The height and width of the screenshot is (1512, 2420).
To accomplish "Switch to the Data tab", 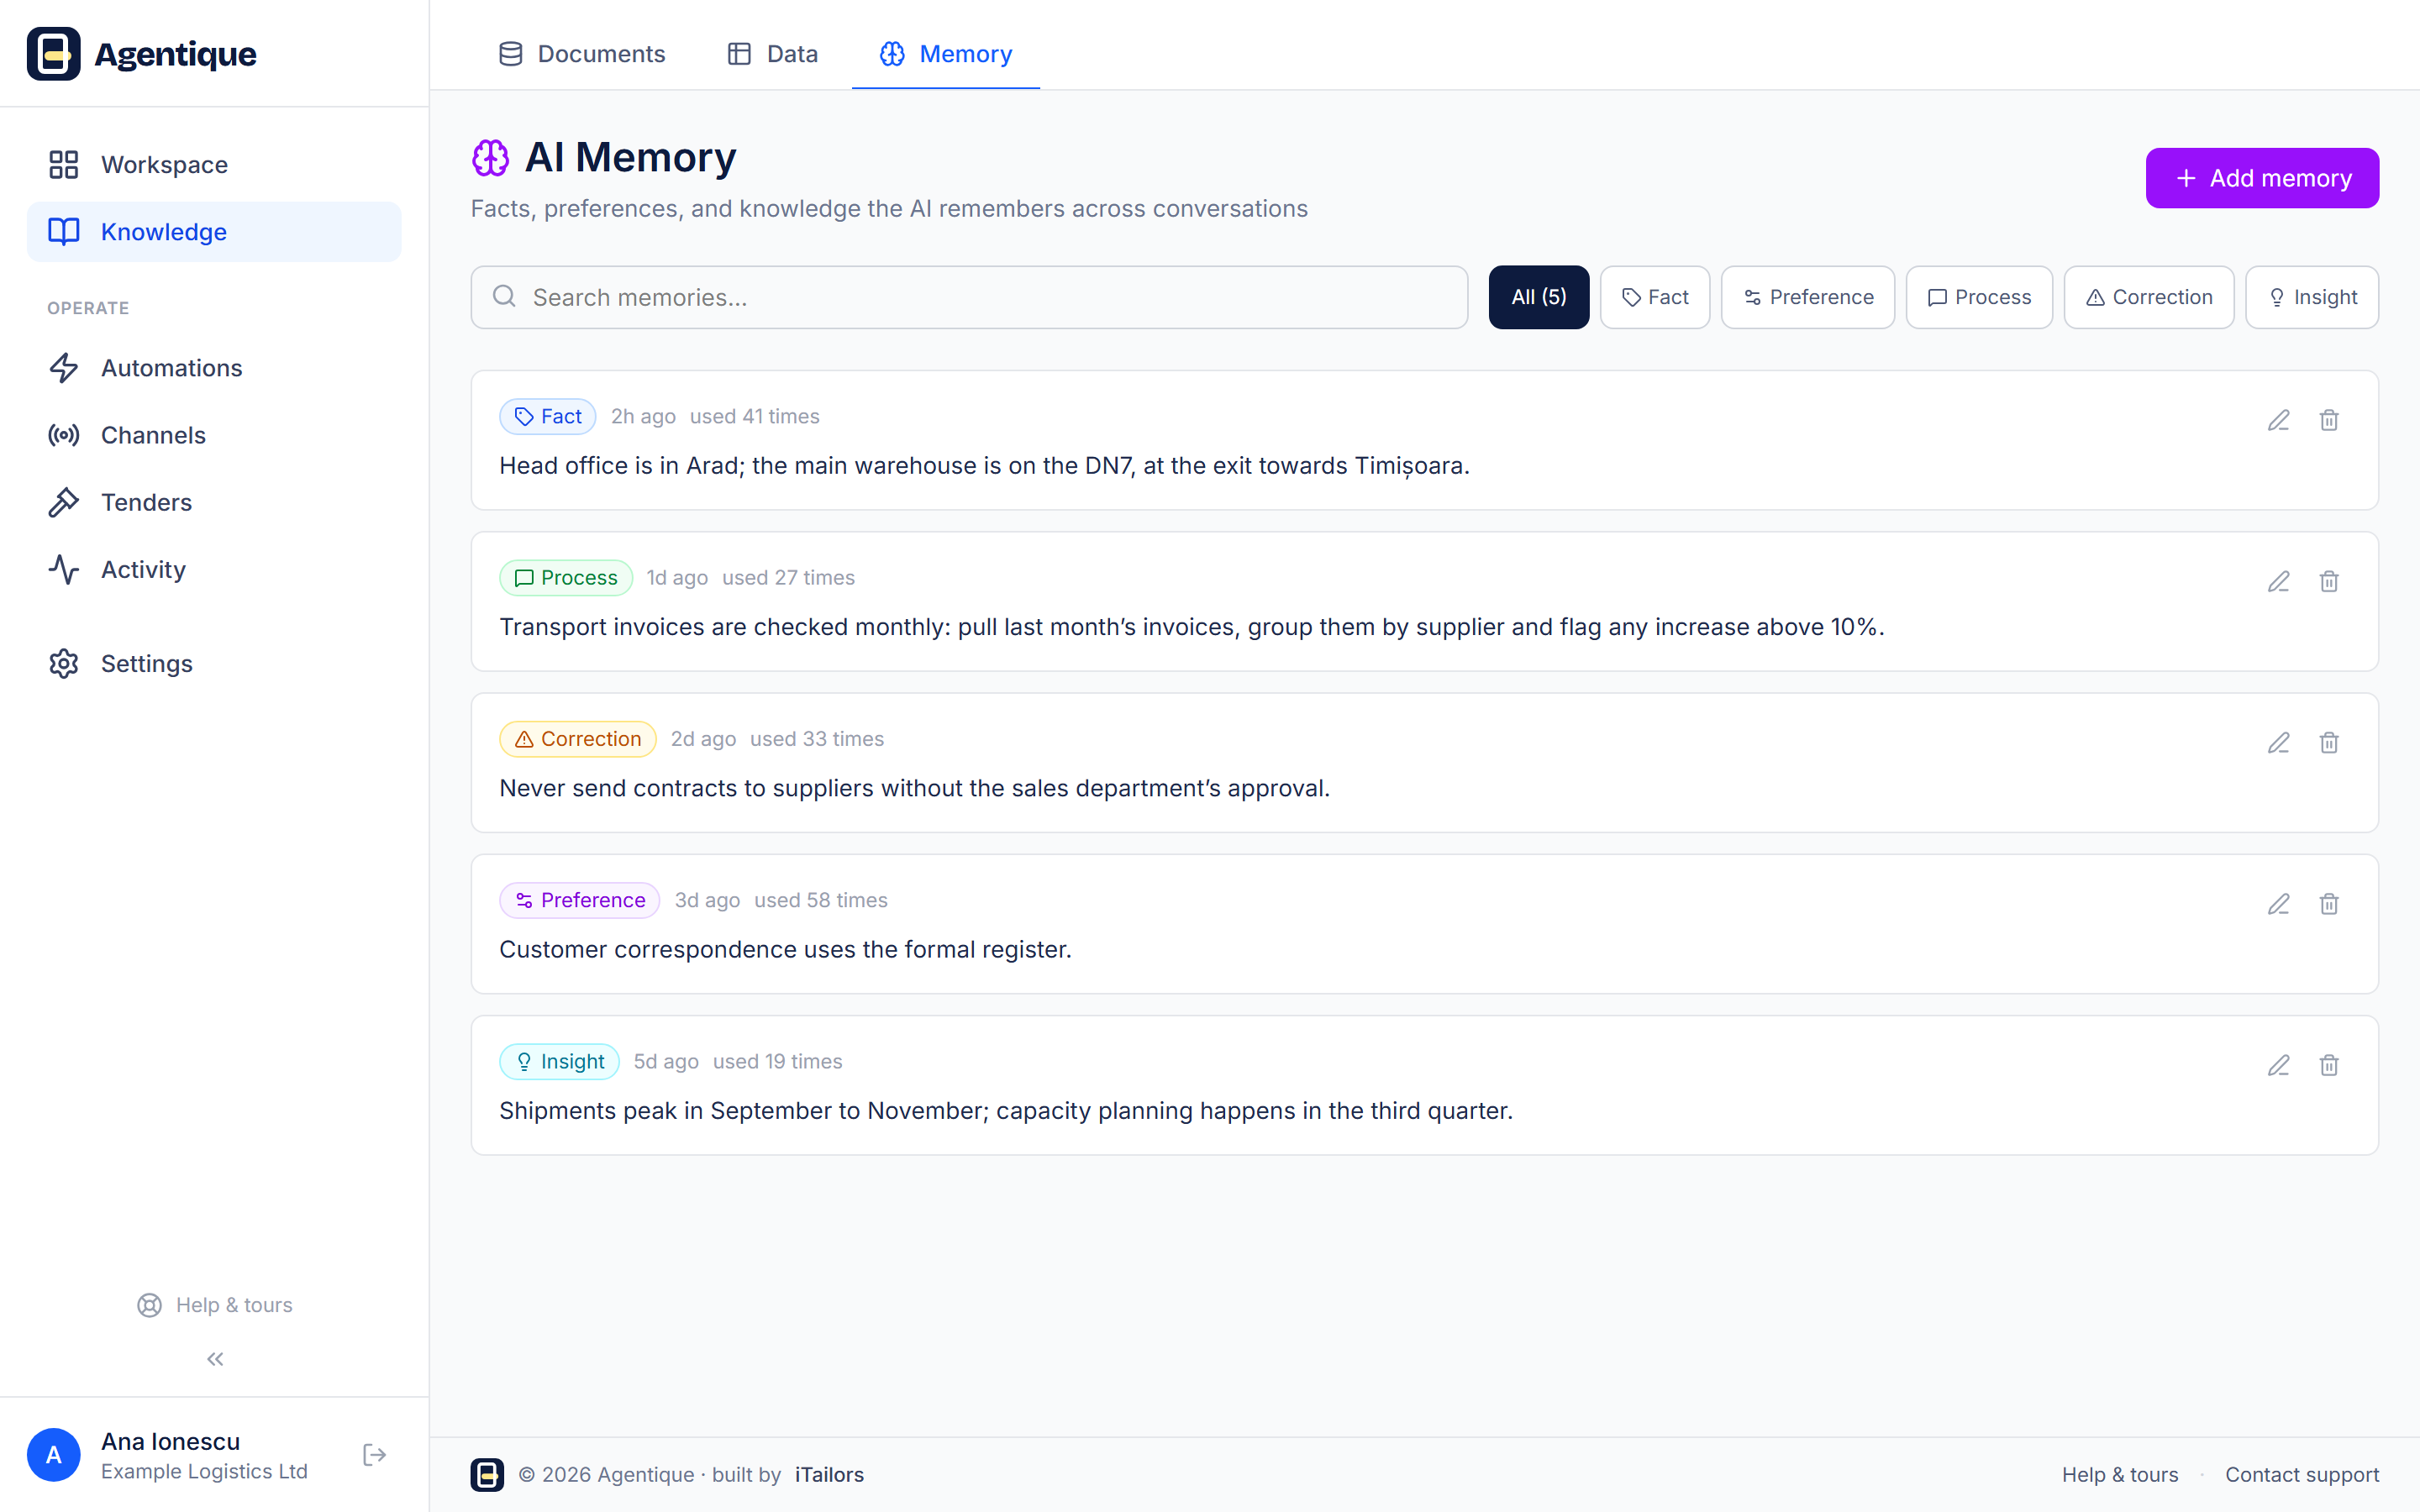I will [x=772, y=54].
